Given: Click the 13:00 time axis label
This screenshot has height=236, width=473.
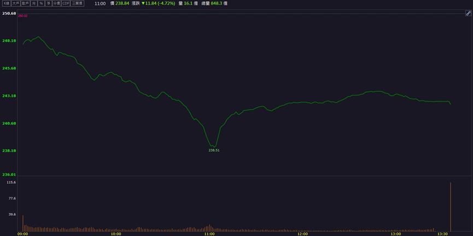Looking at the screenshot, I should (x=396, y=234).
